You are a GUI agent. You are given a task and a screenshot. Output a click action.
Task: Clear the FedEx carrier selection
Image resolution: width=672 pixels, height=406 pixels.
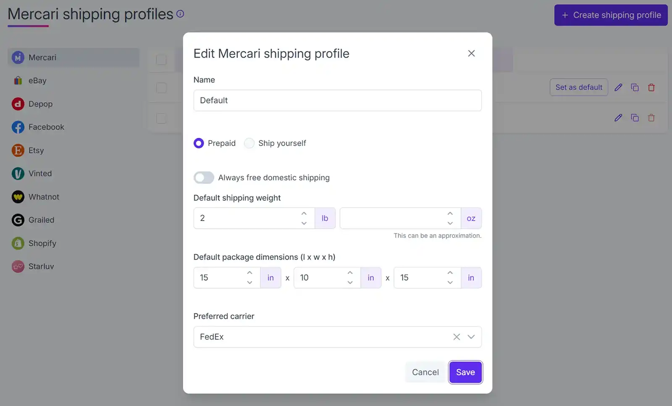tap(456, 337)
